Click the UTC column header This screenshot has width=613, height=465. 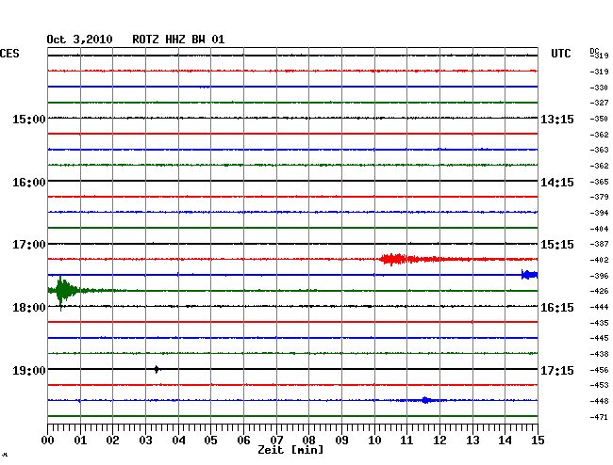coord(560,54)
